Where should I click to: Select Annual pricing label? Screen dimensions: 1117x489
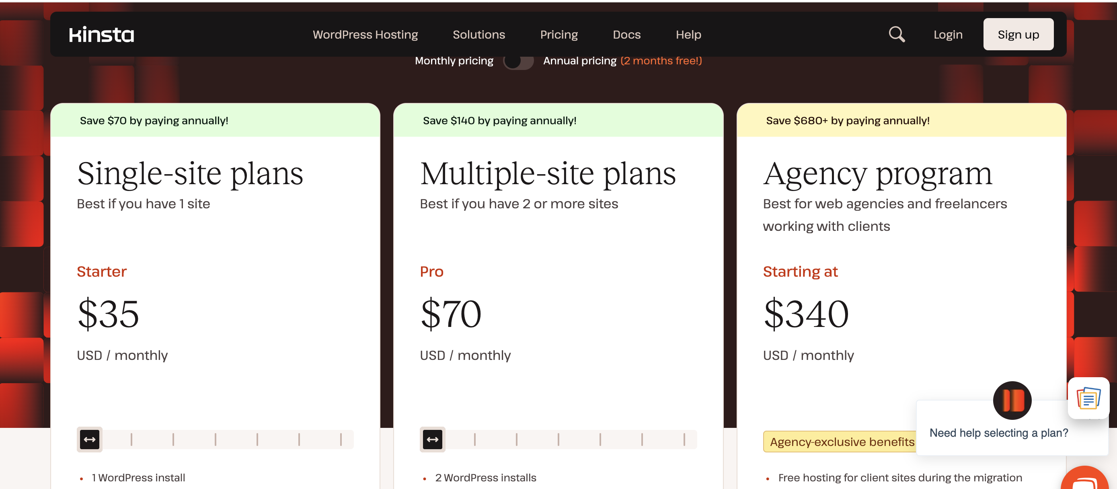click(579, 61)
